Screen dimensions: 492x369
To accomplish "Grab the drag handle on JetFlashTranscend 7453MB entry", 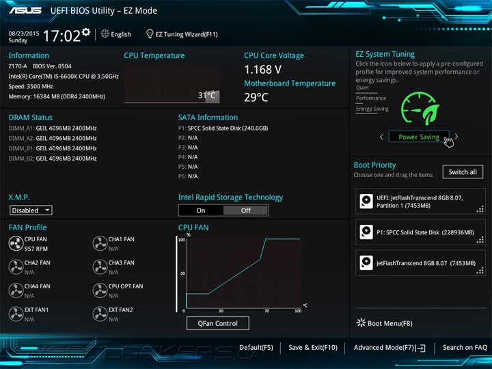I will (x=480, y=271).
